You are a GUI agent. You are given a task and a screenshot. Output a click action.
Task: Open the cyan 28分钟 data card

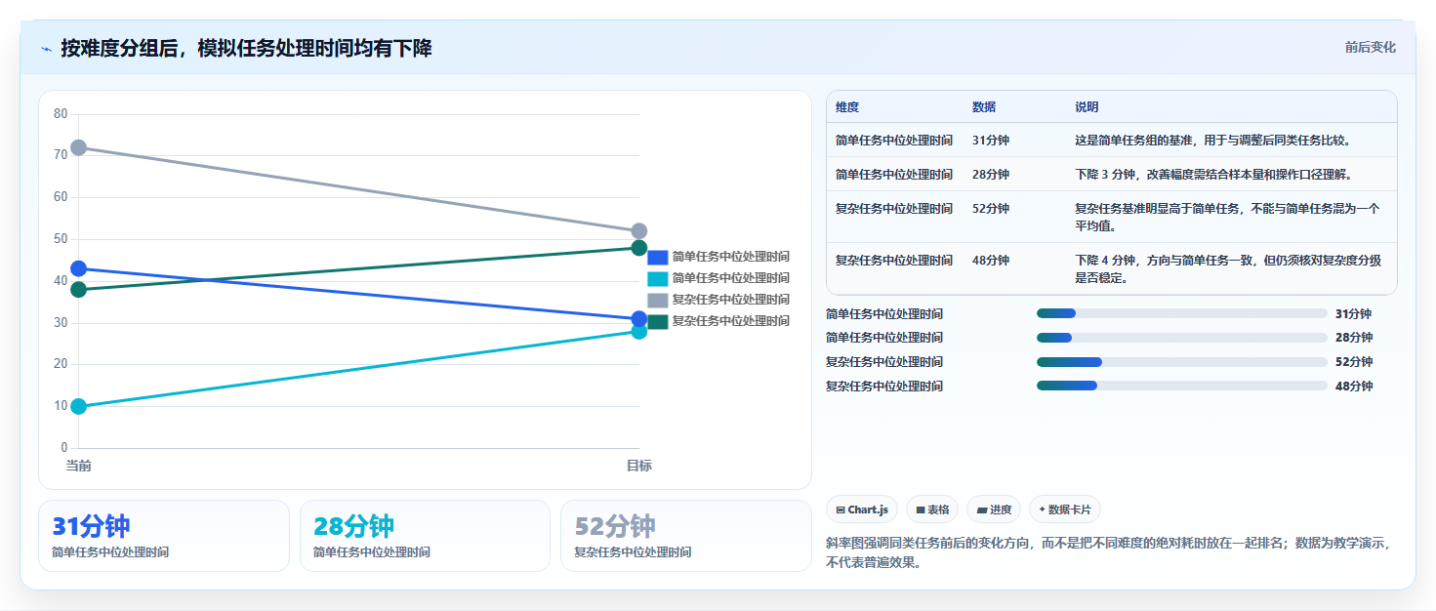click(426, 536)
